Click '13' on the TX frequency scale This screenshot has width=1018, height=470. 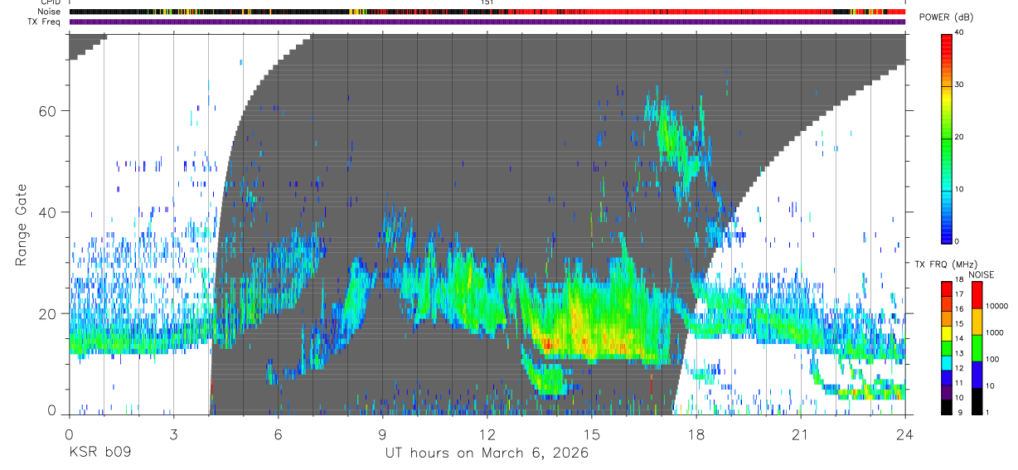pyautogui.click(x=959, y=354)
